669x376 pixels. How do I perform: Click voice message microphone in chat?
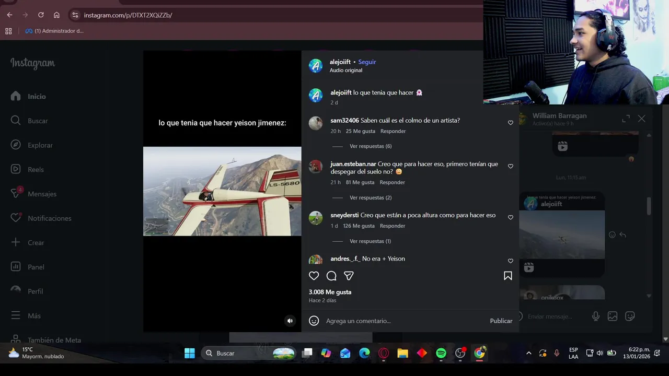coord(595,316)
